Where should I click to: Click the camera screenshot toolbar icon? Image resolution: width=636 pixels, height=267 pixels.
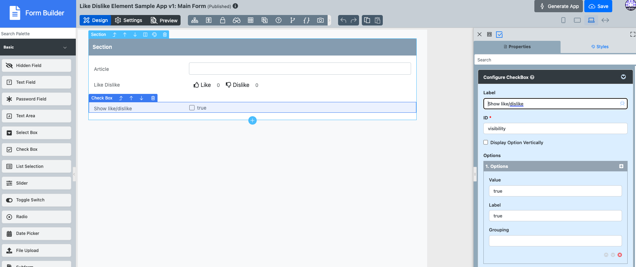click(x=320, y=20)
